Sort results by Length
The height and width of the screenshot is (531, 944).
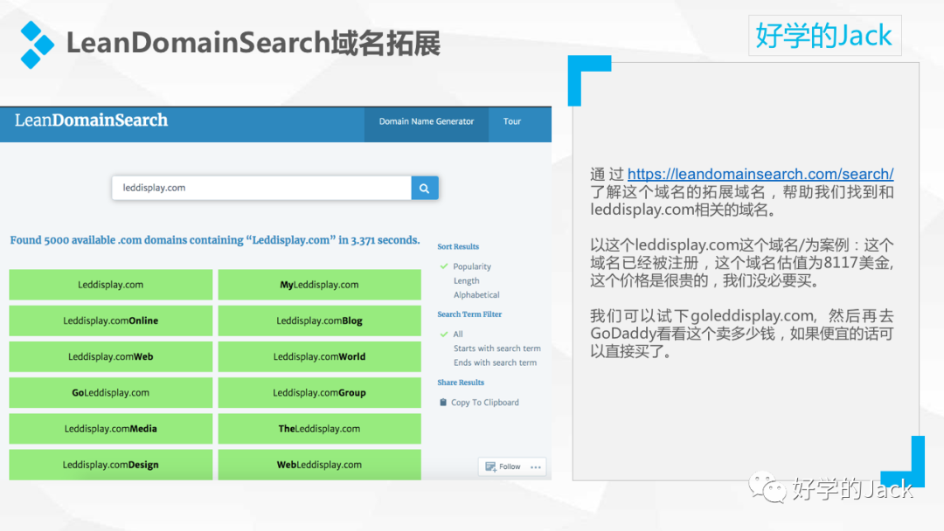(467, 281)
